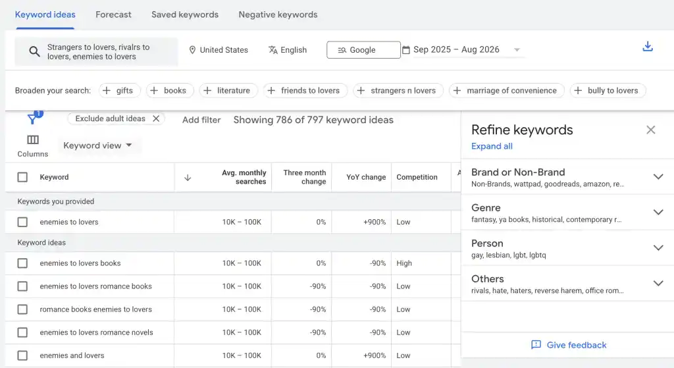Add 'books' to broaden search
The height and width of the screenshot is (368, 674).
[170, 91]
